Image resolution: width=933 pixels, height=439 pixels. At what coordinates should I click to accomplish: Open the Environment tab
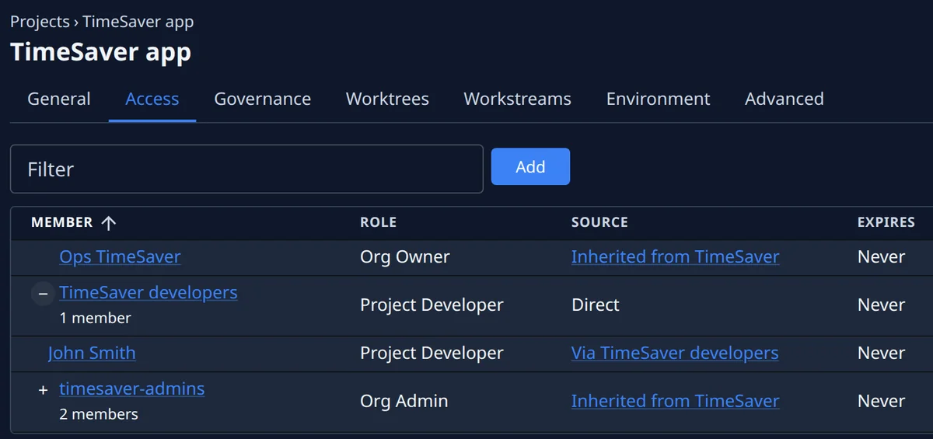pyautogui.click(x=658, y=99)
